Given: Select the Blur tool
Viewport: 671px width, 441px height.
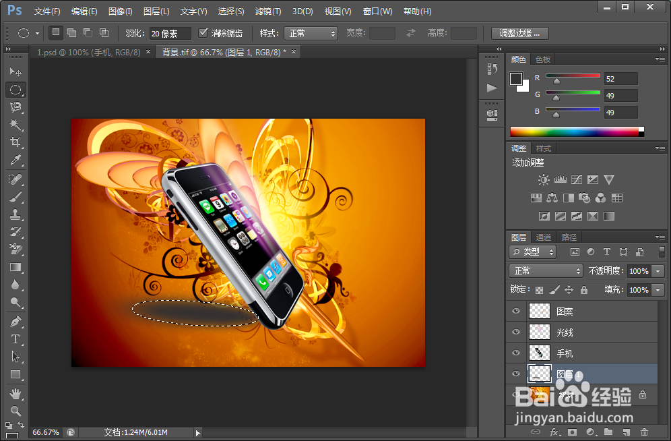Looking at the screenshot, I should pos(15,285).
